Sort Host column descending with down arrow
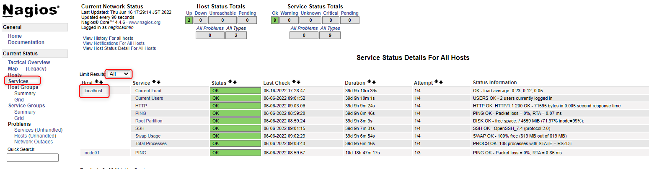 (101, 82)
